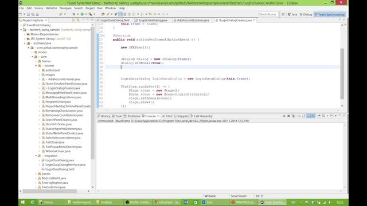Click the Project Explorer scroll-down arrow

(x=92, y=187)
